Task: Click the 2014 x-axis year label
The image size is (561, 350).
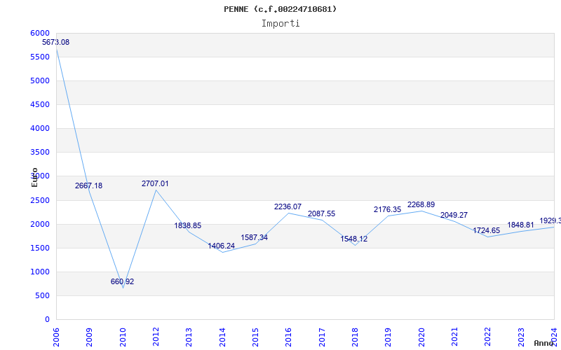Action: [x=222, y=337]
